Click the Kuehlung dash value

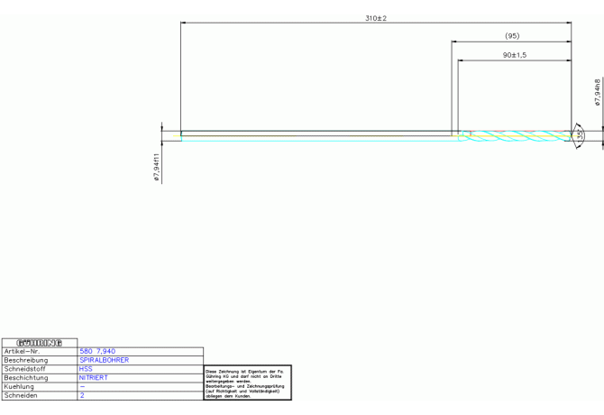click(x=82, y=386)
